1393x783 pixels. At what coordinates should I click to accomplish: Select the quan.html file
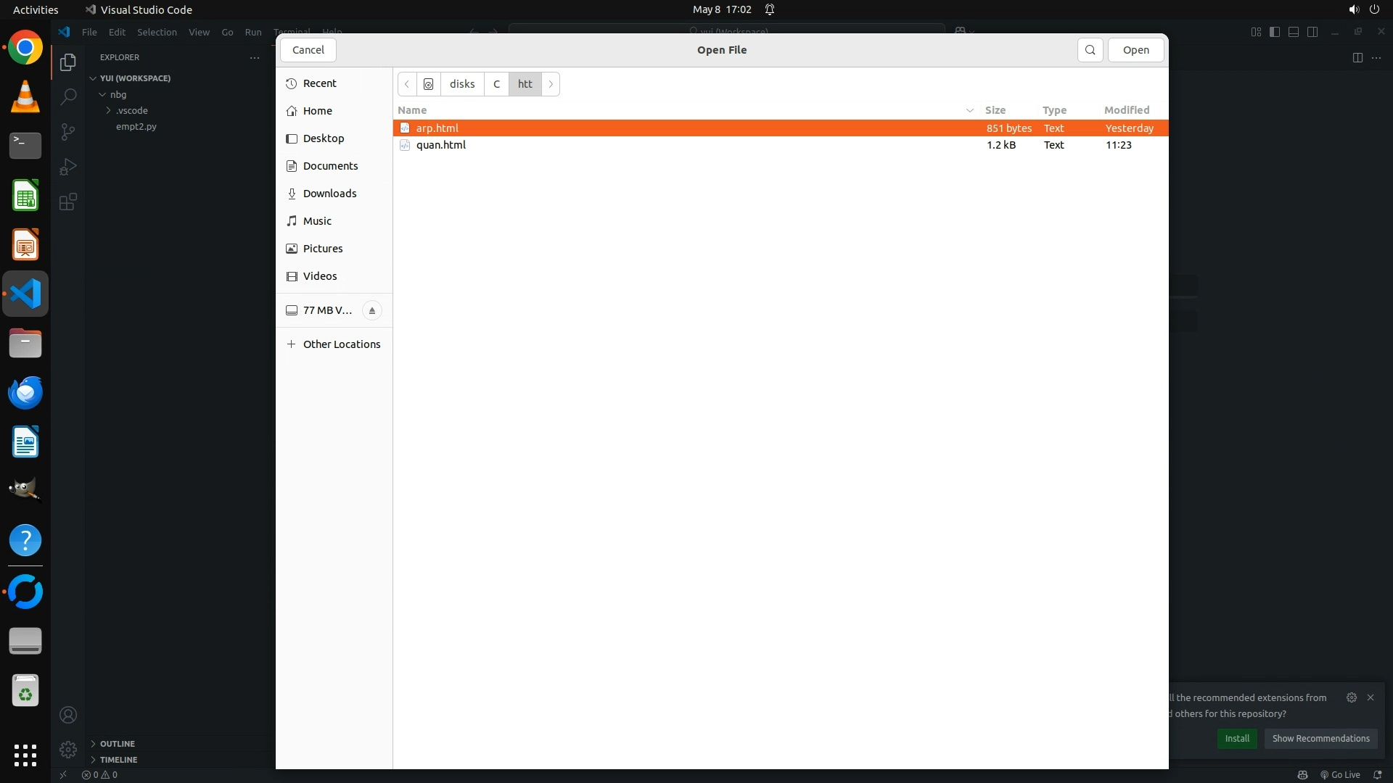tap(441, 145)
